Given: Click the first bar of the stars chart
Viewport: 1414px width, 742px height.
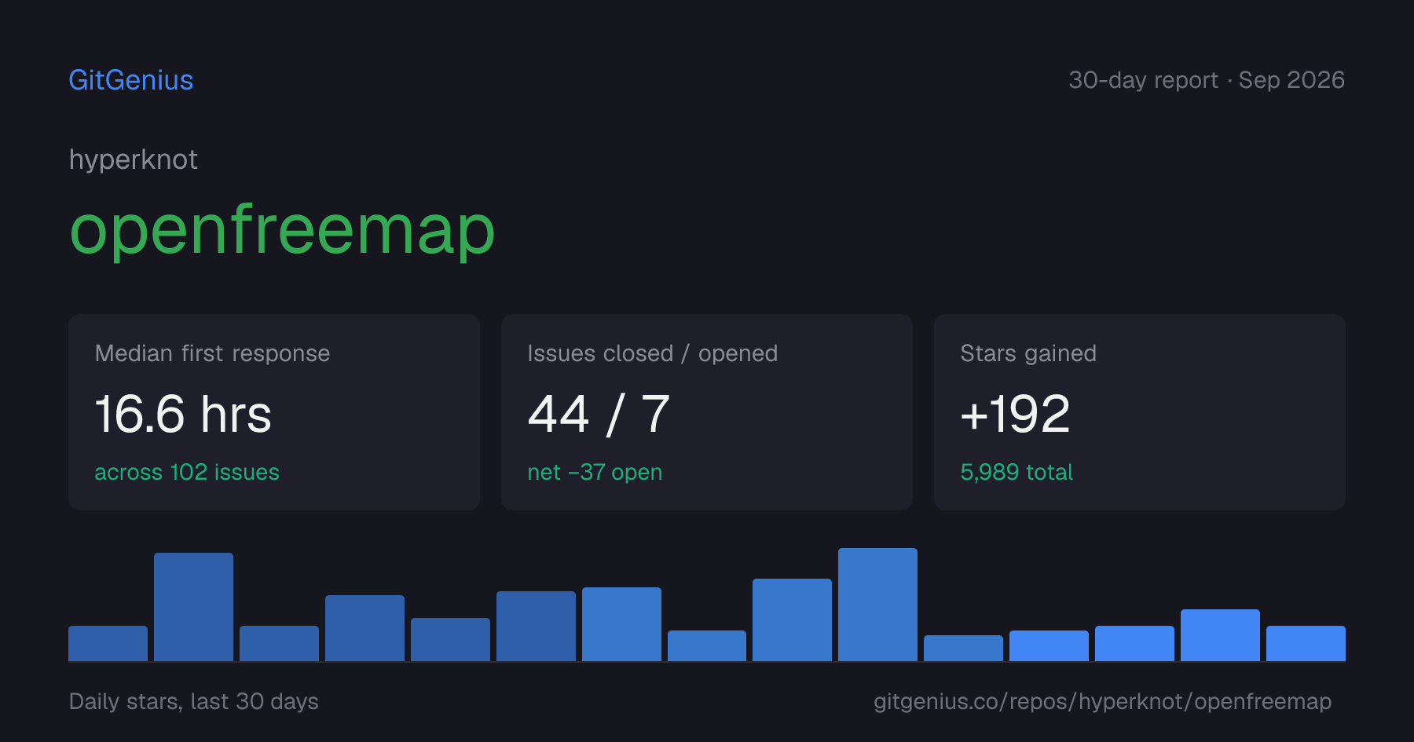Looking at the screenshot, I should coord(108,643).
